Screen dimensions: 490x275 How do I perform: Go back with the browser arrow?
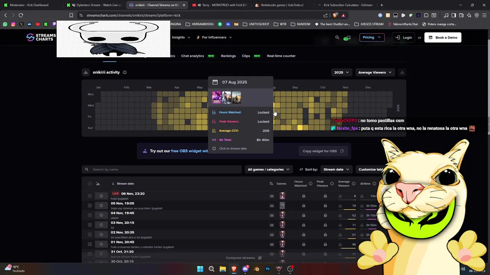[x=5, y=15]
